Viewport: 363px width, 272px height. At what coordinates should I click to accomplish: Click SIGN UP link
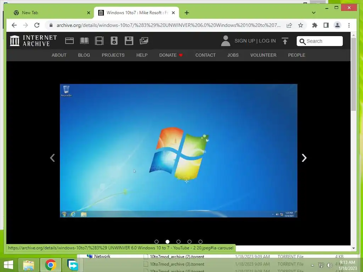[x=245, y=41]
